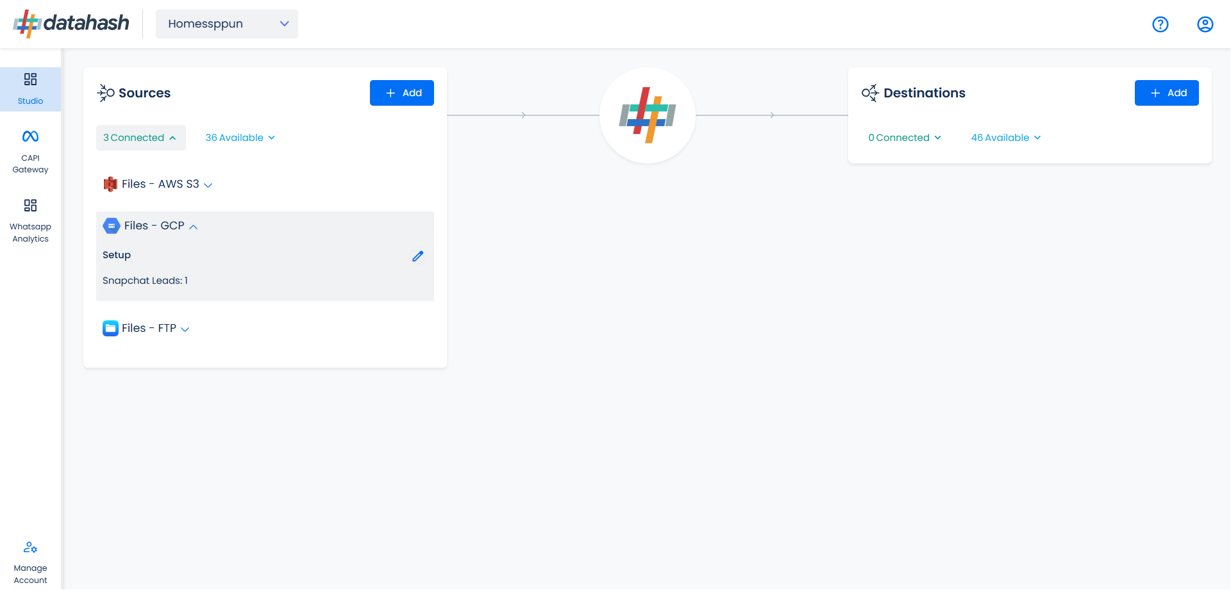The image size is (1231, 592).
Task: Expand the 36 Available sources list
Action: pos(240,138)
